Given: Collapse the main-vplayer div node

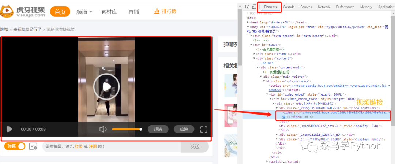Looking at the screenshot, I should [x=261, y=77].
